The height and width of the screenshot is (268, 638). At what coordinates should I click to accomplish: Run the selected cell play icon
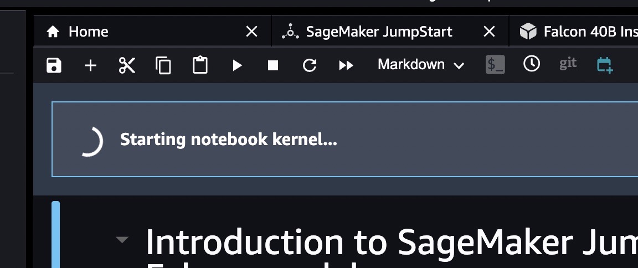237,65
